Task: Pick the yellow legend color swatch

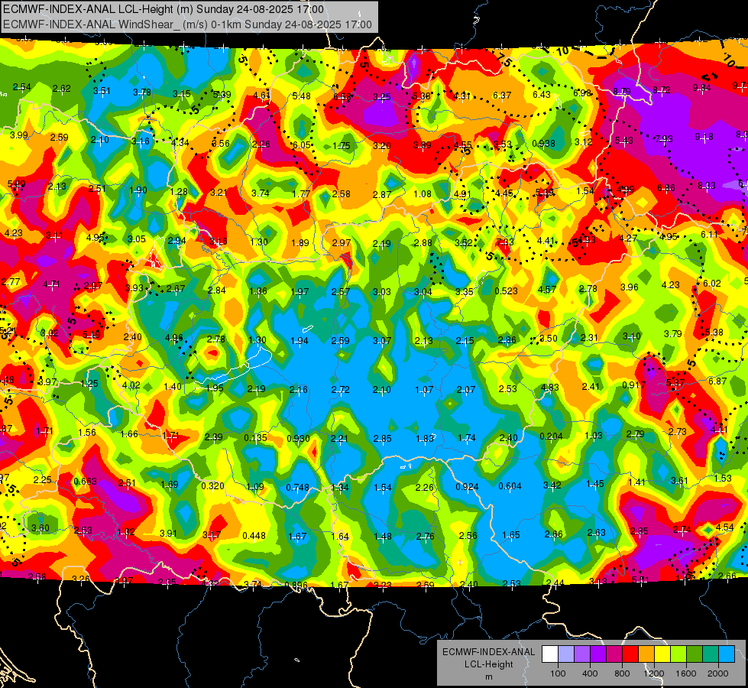Action: click(662, 654)
